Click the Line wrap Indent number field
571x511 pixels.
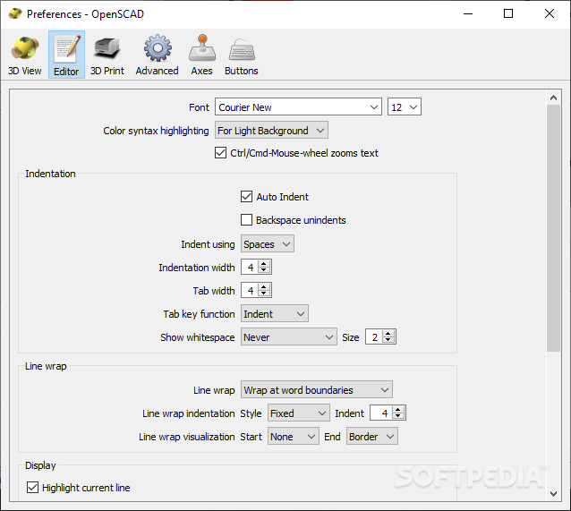point(381,413)
